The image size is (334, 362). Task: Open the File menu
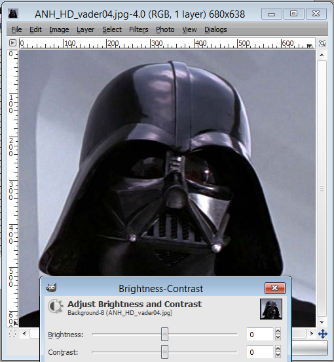coord(16,29)
